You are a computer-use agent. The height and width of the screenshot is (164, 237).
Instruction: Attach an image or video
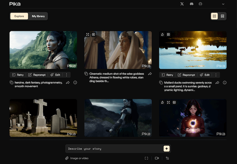pyautogui.click(x=77, y=158)
